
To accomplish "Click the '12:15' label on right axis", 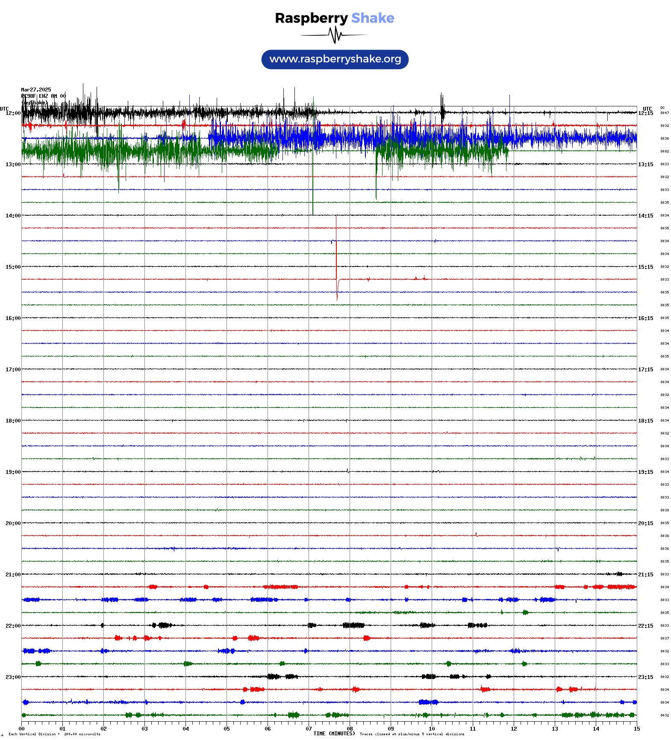I will [646, 113].
